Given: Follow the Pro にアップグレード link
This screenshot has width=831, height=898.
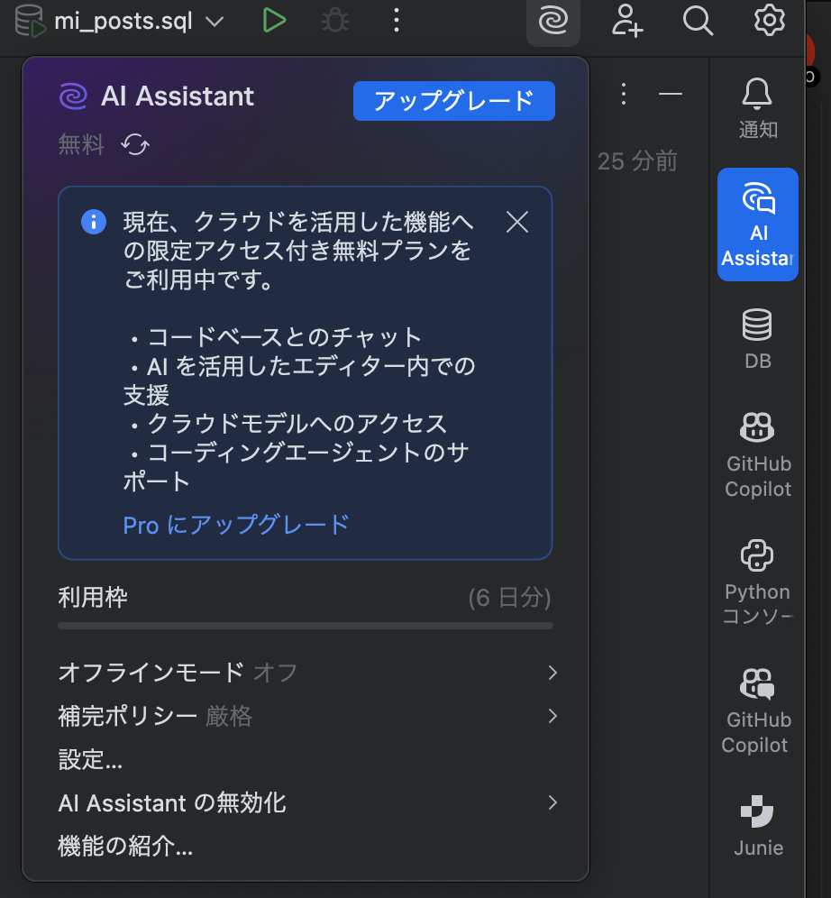Looking at the screenshot, I should coord(236,525).
